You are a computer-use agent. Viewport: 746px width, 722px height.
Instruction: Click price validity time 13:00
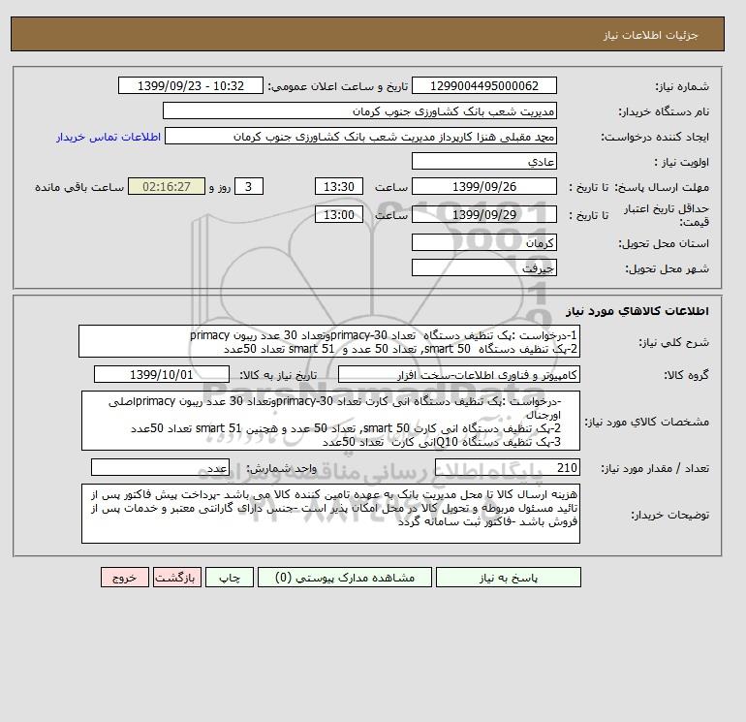click(x=339, y=214)
